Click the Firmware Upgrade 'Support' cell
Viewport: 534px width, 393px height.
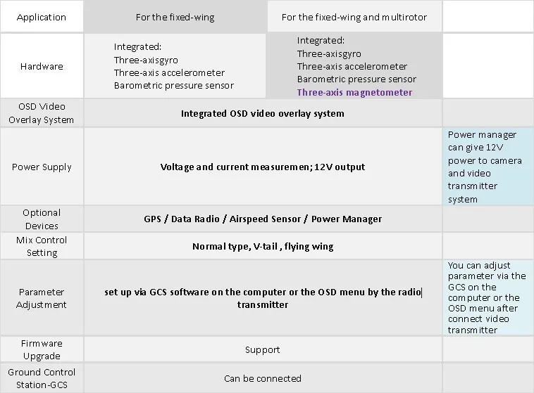tap(263, 349)
